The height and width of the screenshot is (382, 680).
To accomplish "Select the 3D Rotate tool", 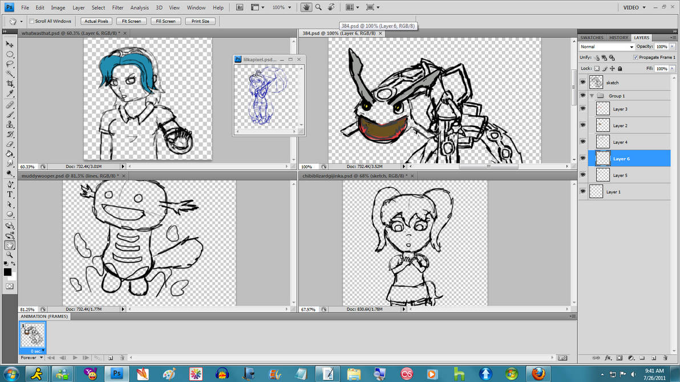I will [x=10, y=225].
